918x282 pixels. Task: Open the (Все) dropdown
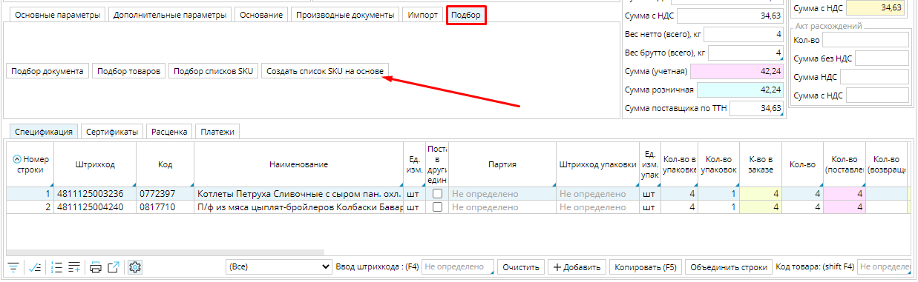[x=278, y=266]
